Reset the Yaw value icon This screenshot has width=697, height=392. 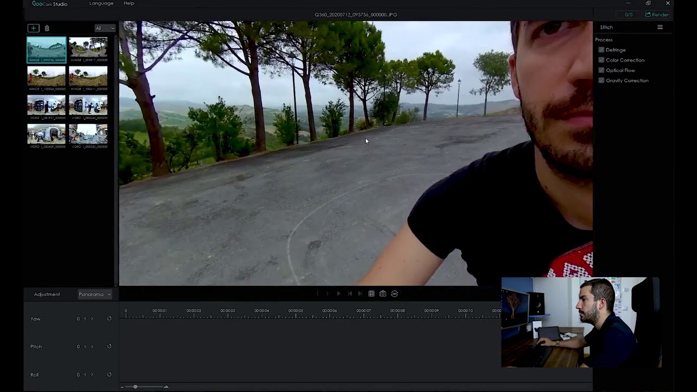[x=109, y=318]
